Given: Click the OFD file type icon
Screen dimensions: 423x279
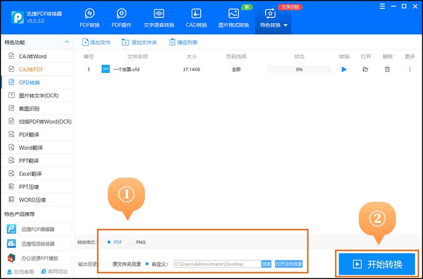Looking at the screenshot, I should point(105,69).
